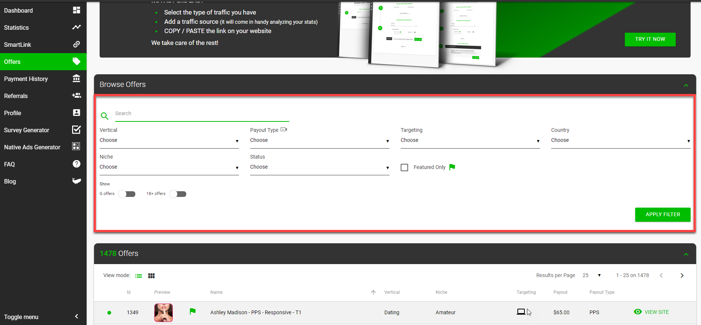Viewport: 701px width, 325px height.
Task: Click the Blog bird icon
Action: coord(77,181)
